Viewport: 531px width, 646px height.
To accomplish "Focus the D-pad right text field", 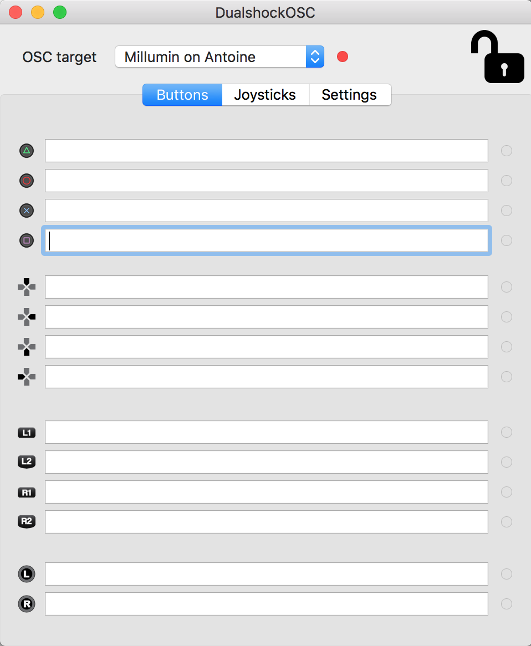I will click(266, 317).
